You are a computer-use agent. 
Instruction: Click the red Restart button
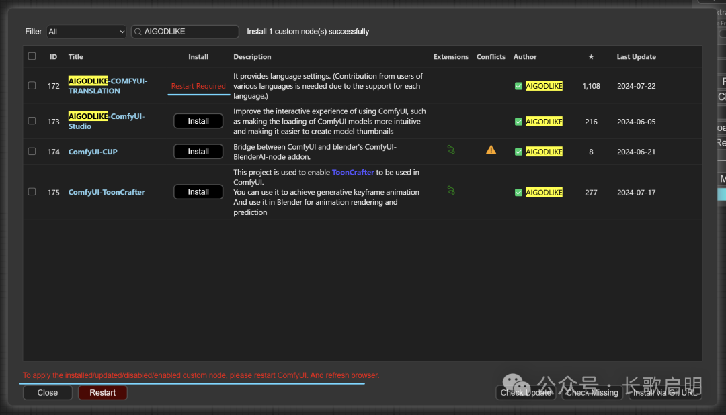click(x=102, y=392)
